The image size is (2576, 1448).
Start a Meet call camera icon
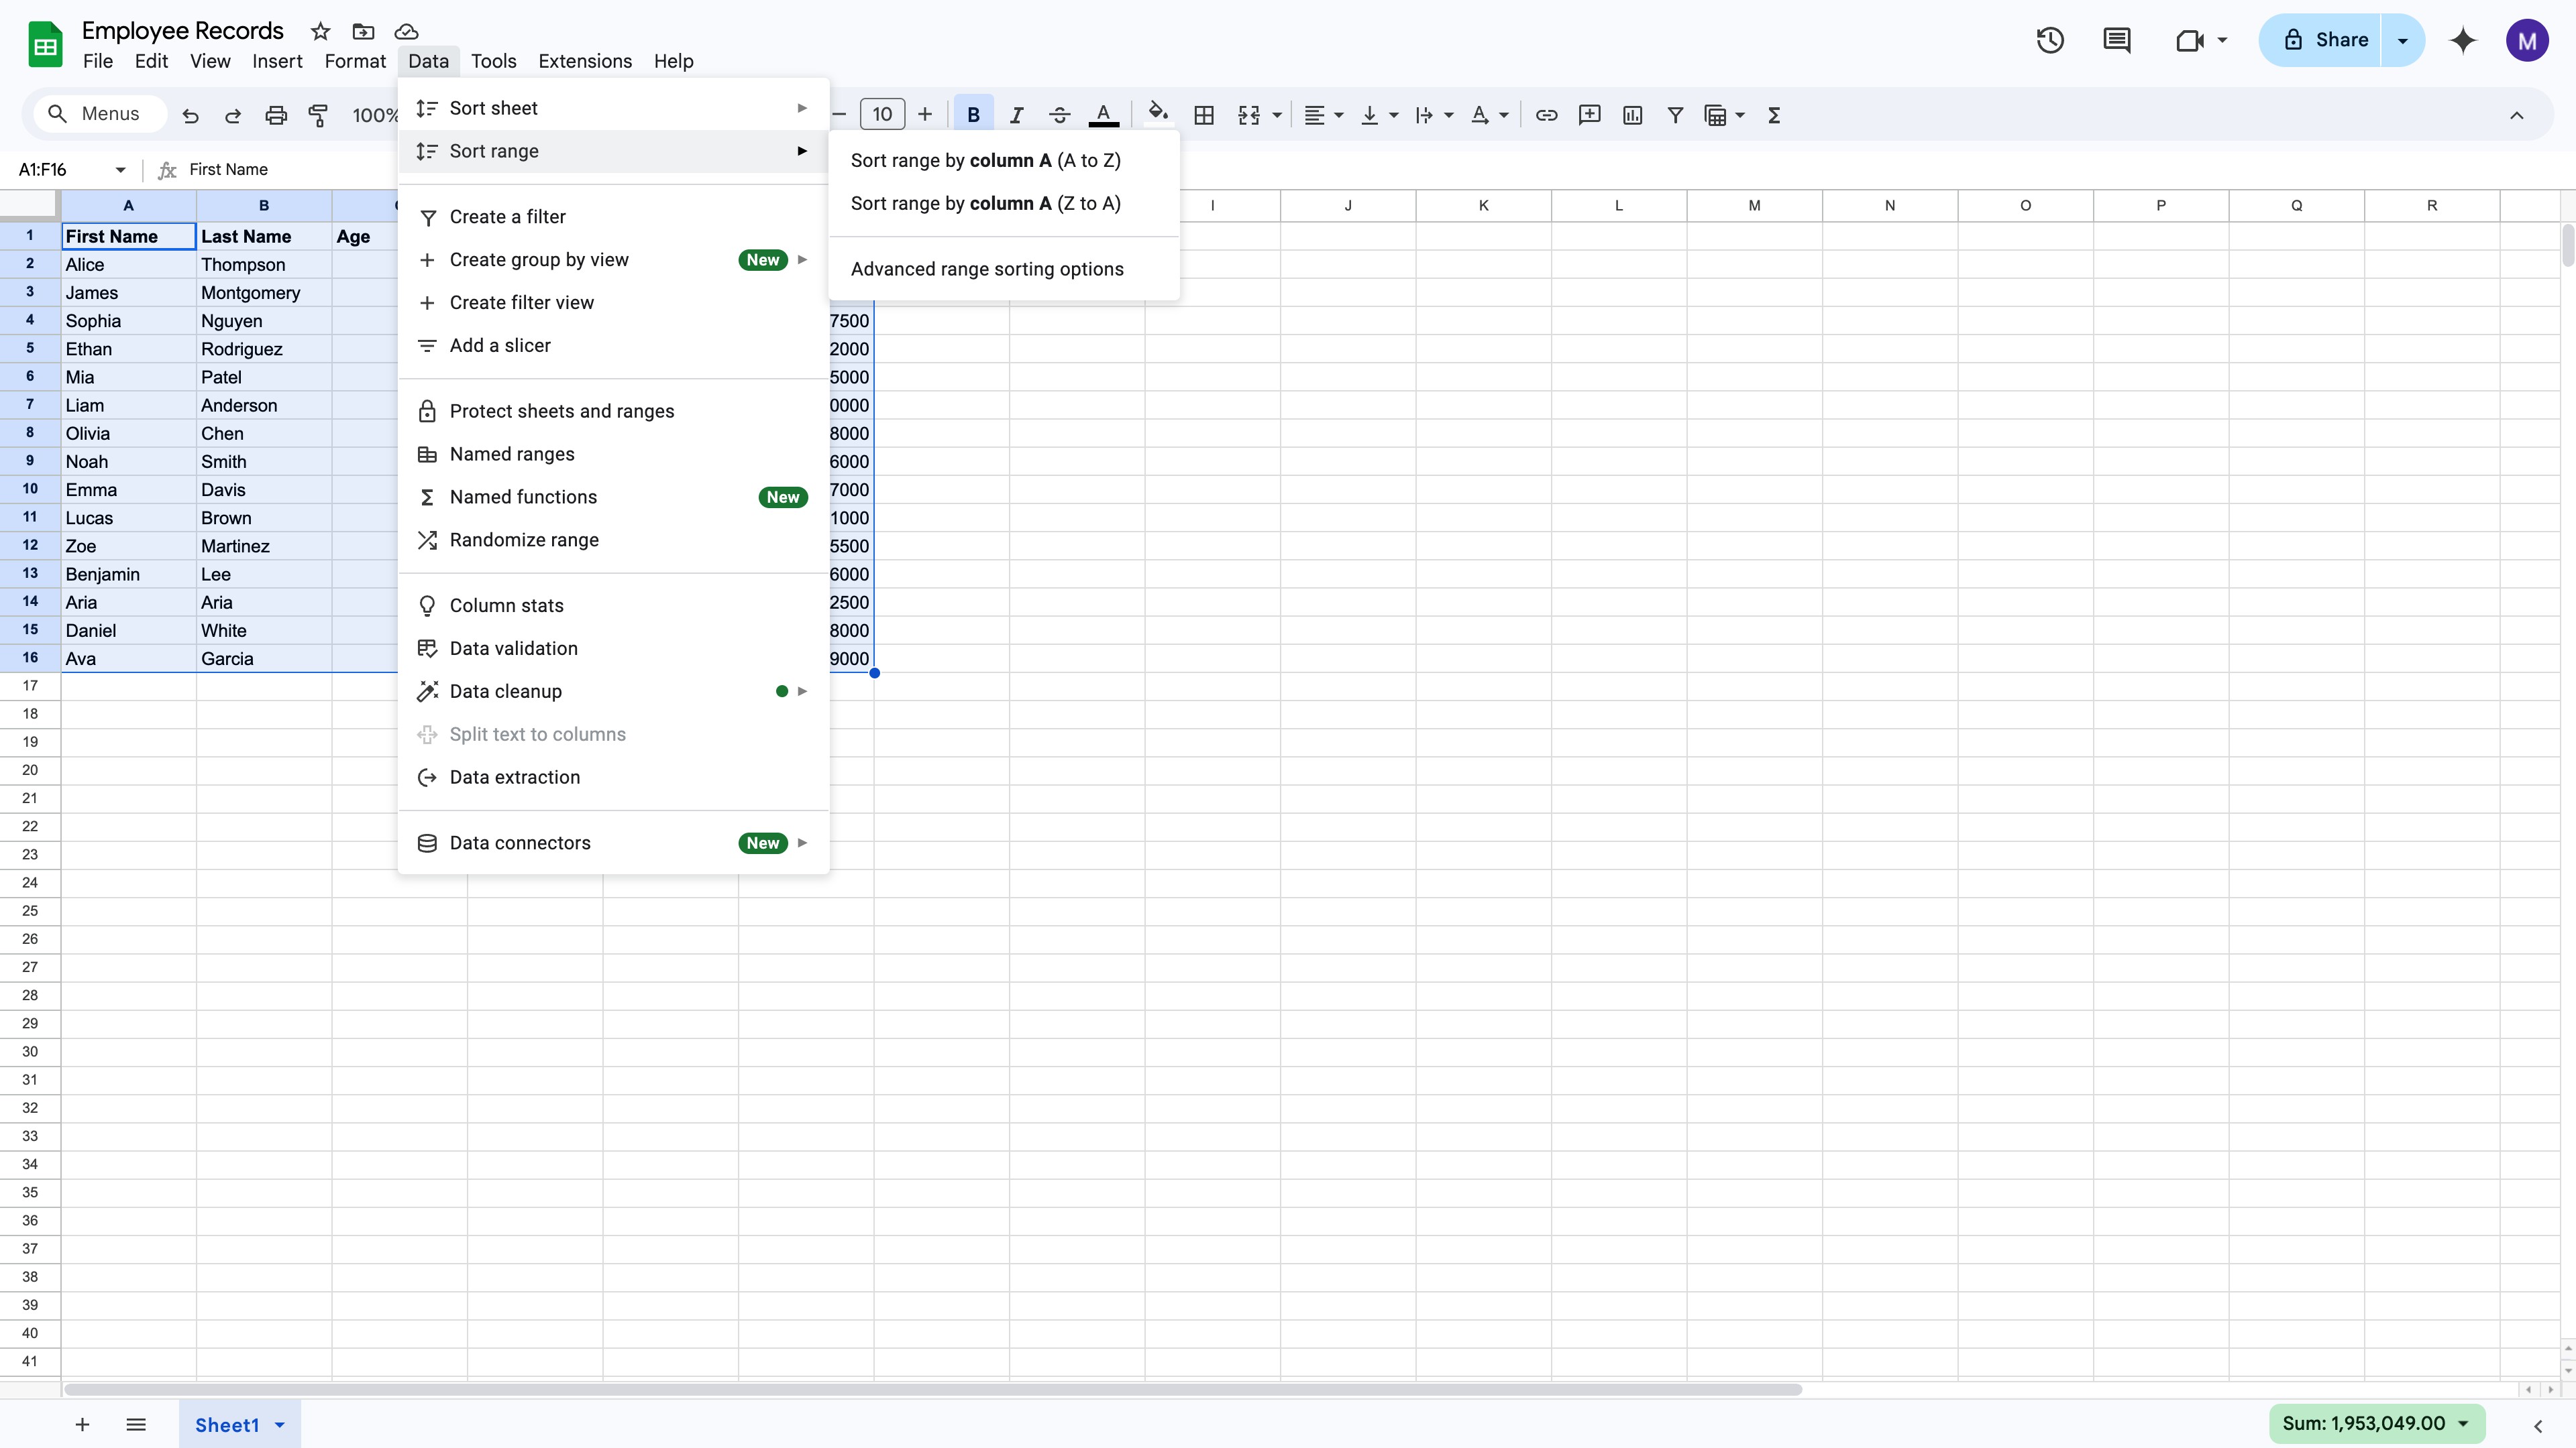[x=2189, y=40]
